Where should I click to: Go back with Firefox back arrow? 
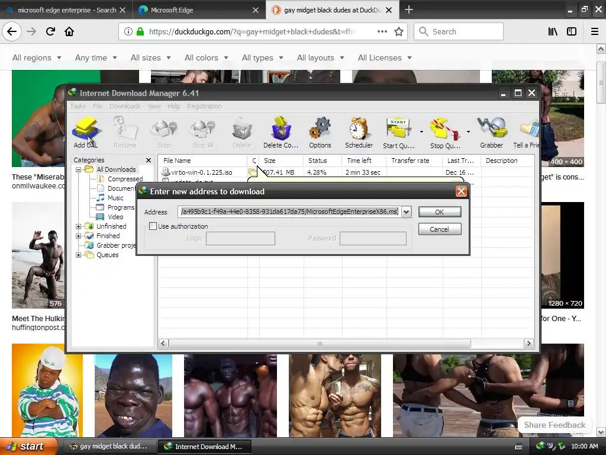(12, 31)
